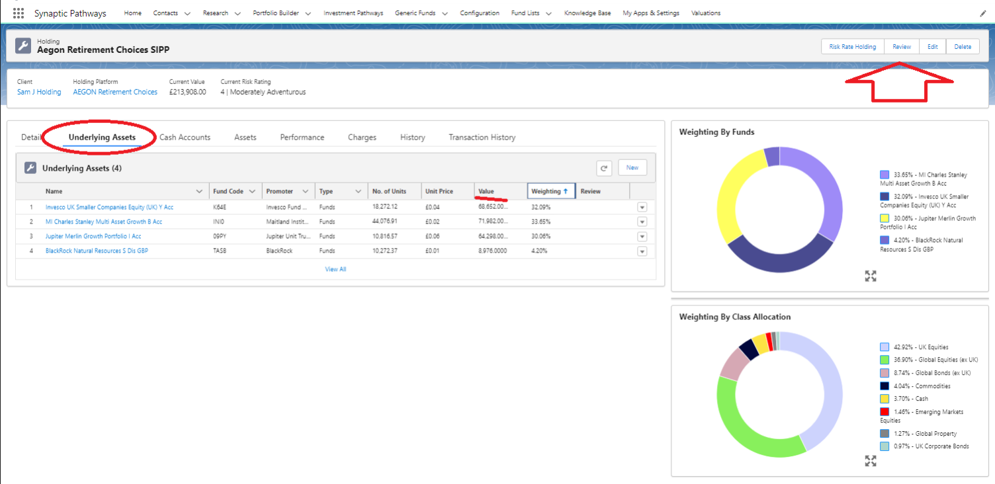Open Invesco UK Smaller Companies Equity link
The image size is (995, 484).
(x=109, y=207)
